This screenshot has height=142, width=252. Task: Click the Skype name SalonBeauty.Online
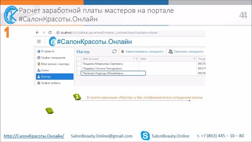pos(170,136)
